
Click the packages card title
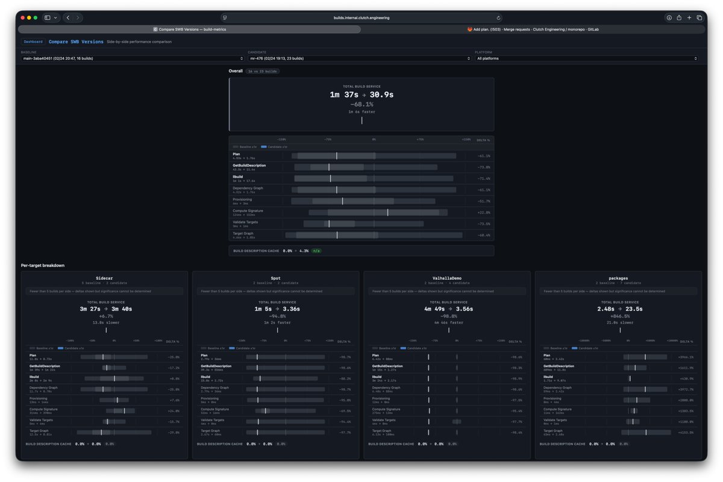(618, 278)
